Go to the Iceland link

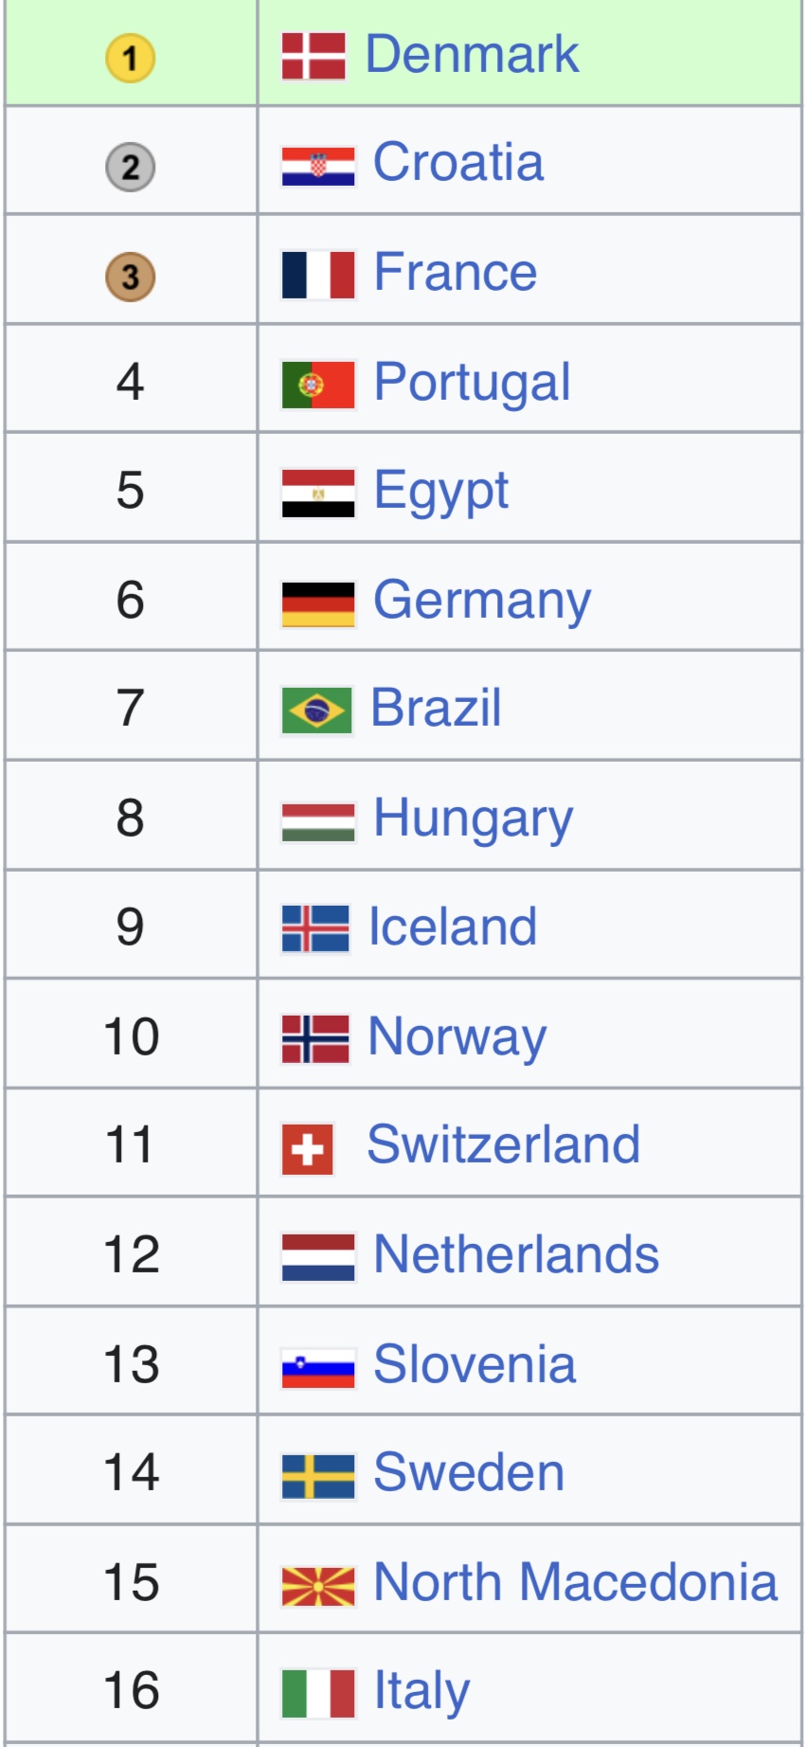(453, 927)
